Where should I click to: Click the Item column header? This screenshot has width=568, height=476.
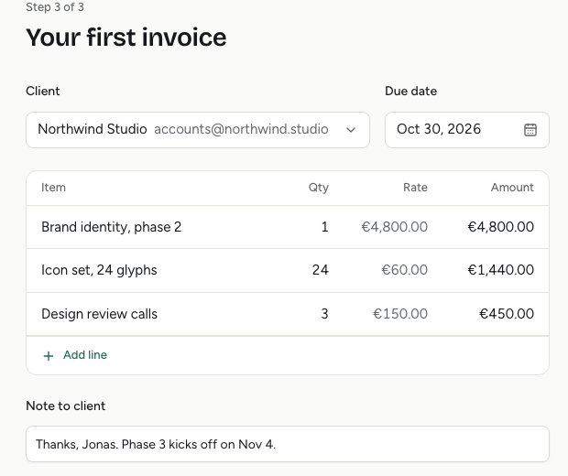pos(53,188)
